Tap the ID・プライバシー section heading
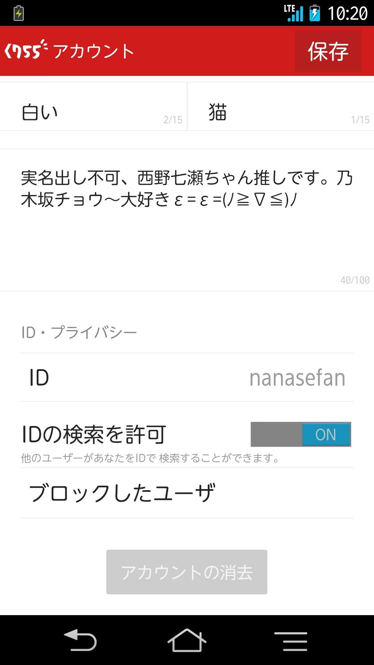Screen dimensions: 374x665 tap(79, 332)
